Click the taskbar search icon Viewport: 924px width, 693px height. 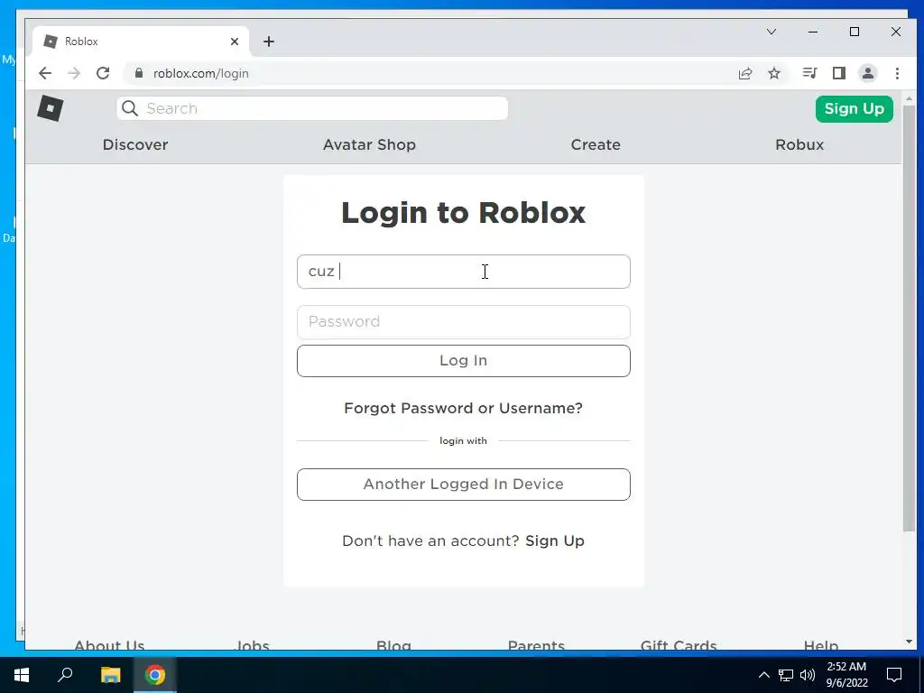tap(65, 675)
